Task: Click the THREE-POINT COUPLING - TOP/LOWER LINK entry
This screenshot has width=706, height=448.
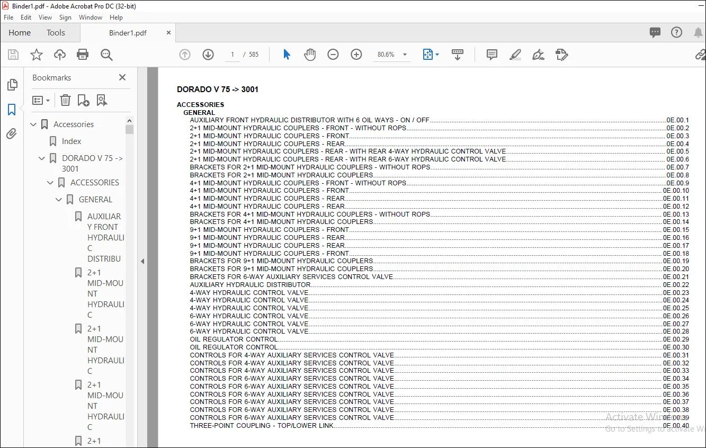Action: click(x=262, y=425)
